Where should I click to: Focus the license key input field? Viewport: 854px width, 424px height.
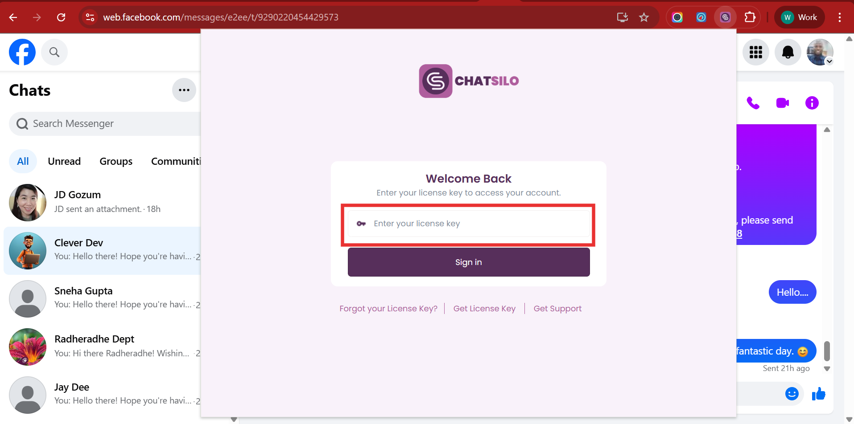[469, 224]
